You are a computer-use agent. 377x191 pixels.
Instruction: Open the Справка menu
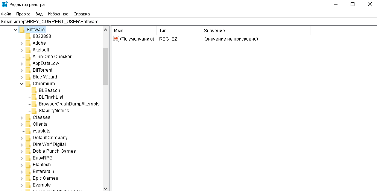[82, 14]
